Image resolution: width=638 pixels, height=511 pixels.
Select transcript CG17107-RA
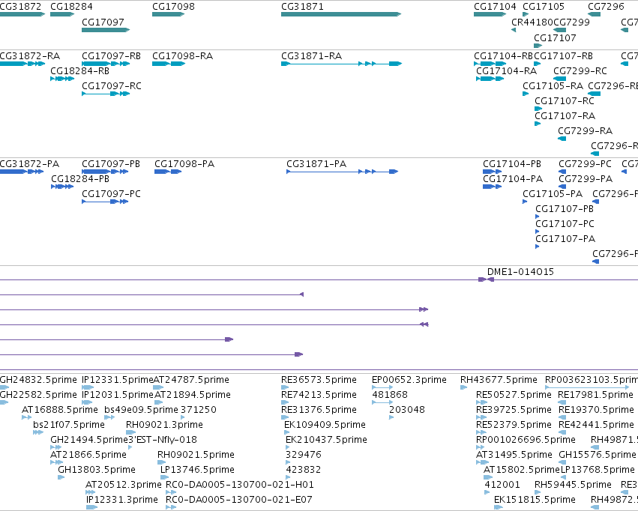[538, 124]
